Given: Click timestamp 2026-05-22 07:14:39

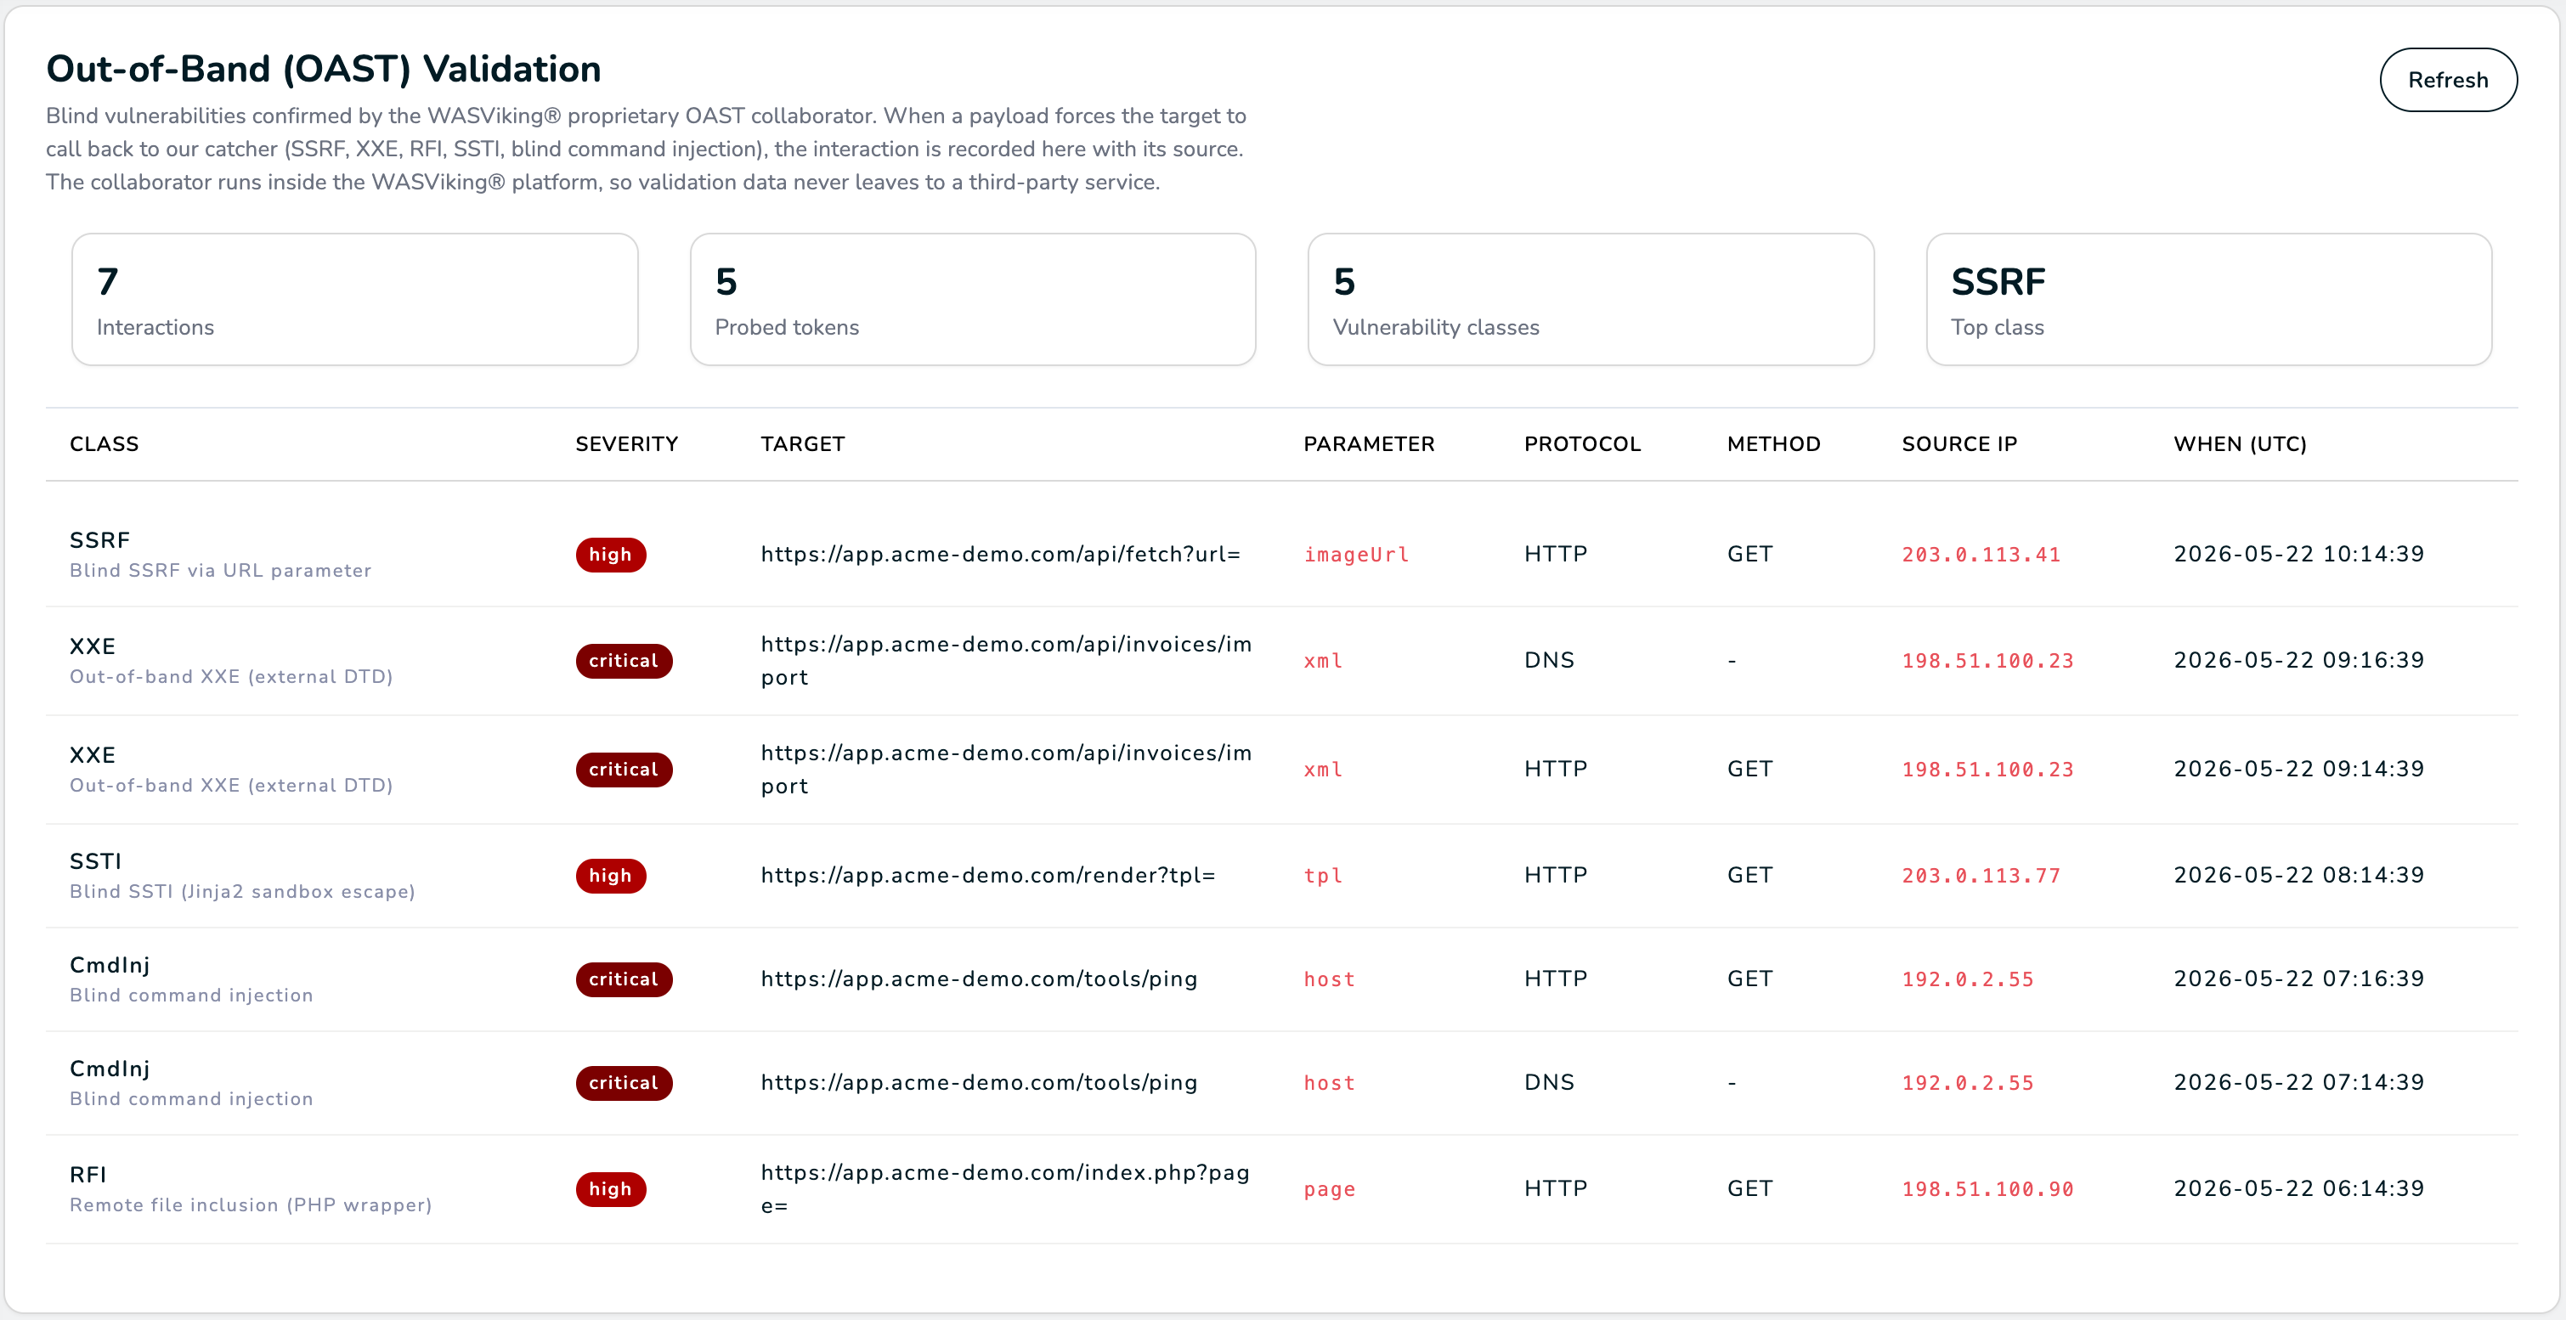Looking at the screenshot, I should tap(2299, 1083).
